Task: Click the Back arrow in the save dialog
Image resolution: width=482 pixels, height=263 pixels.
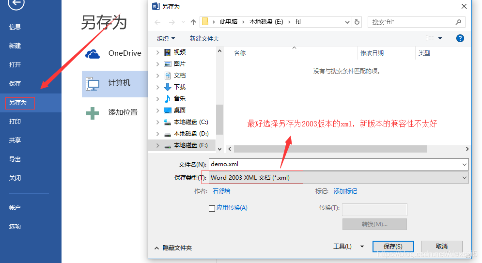Action: (x=158, y=22)
